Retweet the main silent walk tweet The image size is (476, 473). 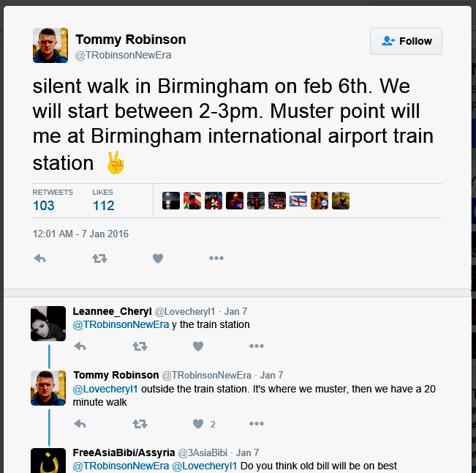[99, 258]
